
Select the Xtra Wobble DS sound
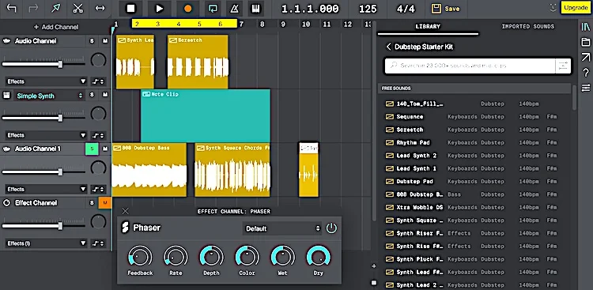click(x=474, y=208)
